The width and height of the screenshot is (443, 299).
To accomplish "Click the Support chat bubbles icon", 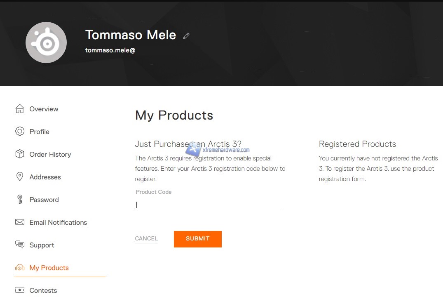I will click(20, 245).
